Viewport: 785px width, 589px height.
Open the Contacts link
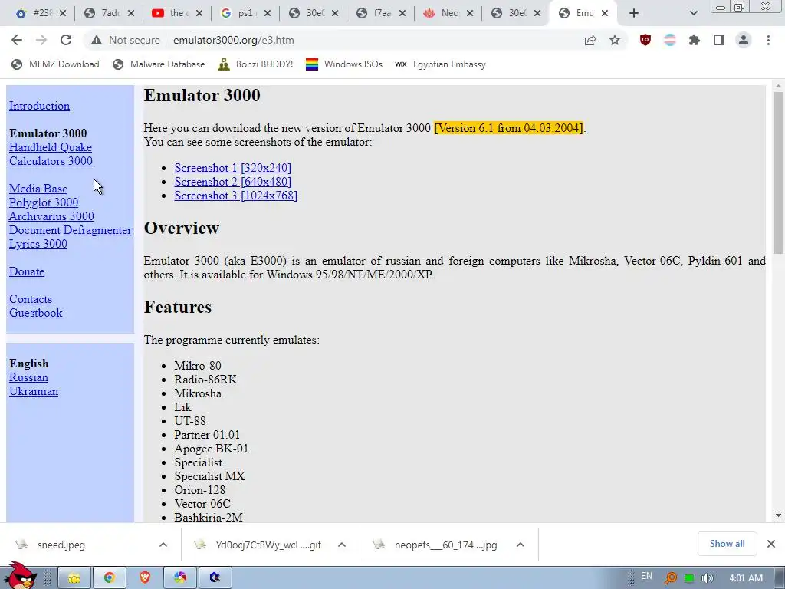tap(31, 299)
